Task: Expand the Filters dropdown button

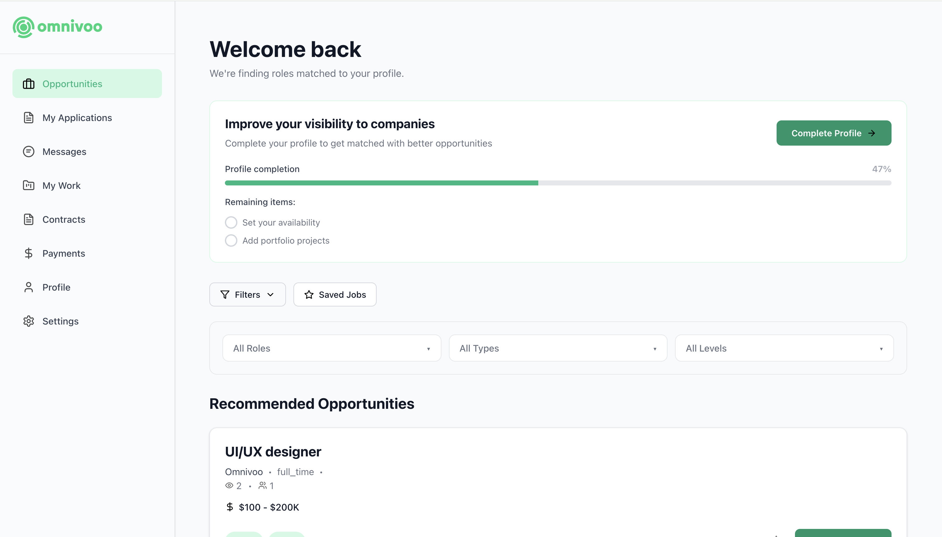Action: click(x=247, y=295)
